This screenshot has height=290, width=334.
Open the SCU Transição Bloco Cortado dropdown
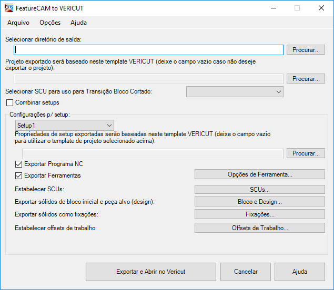235,92
